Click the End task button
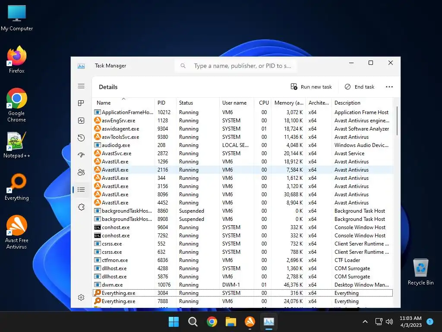The image size is (442, 332). point(360,87)
